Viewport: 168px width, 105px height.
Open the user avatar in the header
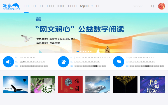coord(162,6)
